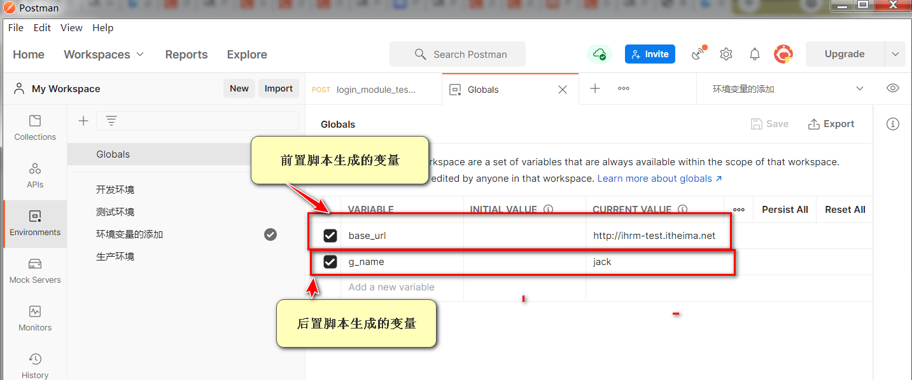The image size is (912, 380).
Task: Click the current value jack
Action: [x=602, y=262]
